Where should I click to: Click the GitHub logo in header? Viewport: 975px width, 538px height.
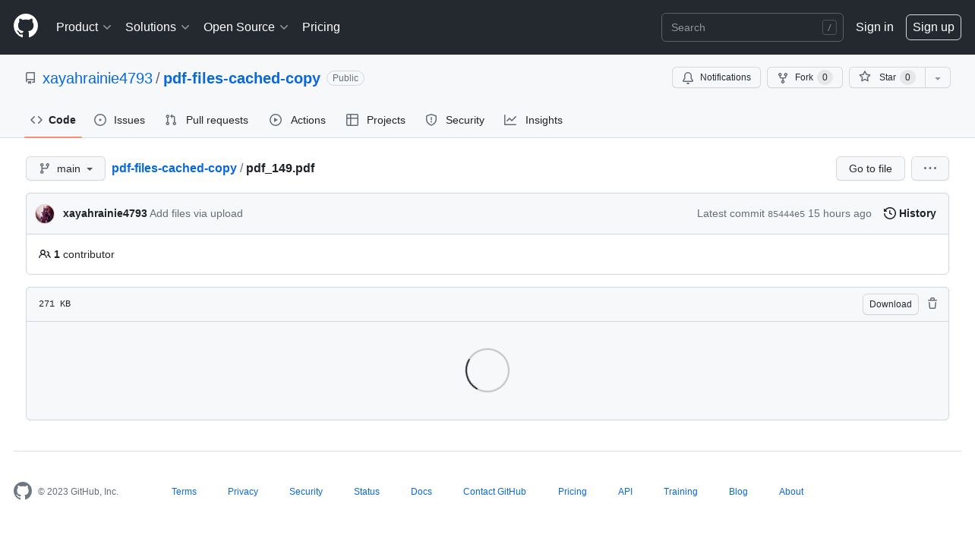26,27
